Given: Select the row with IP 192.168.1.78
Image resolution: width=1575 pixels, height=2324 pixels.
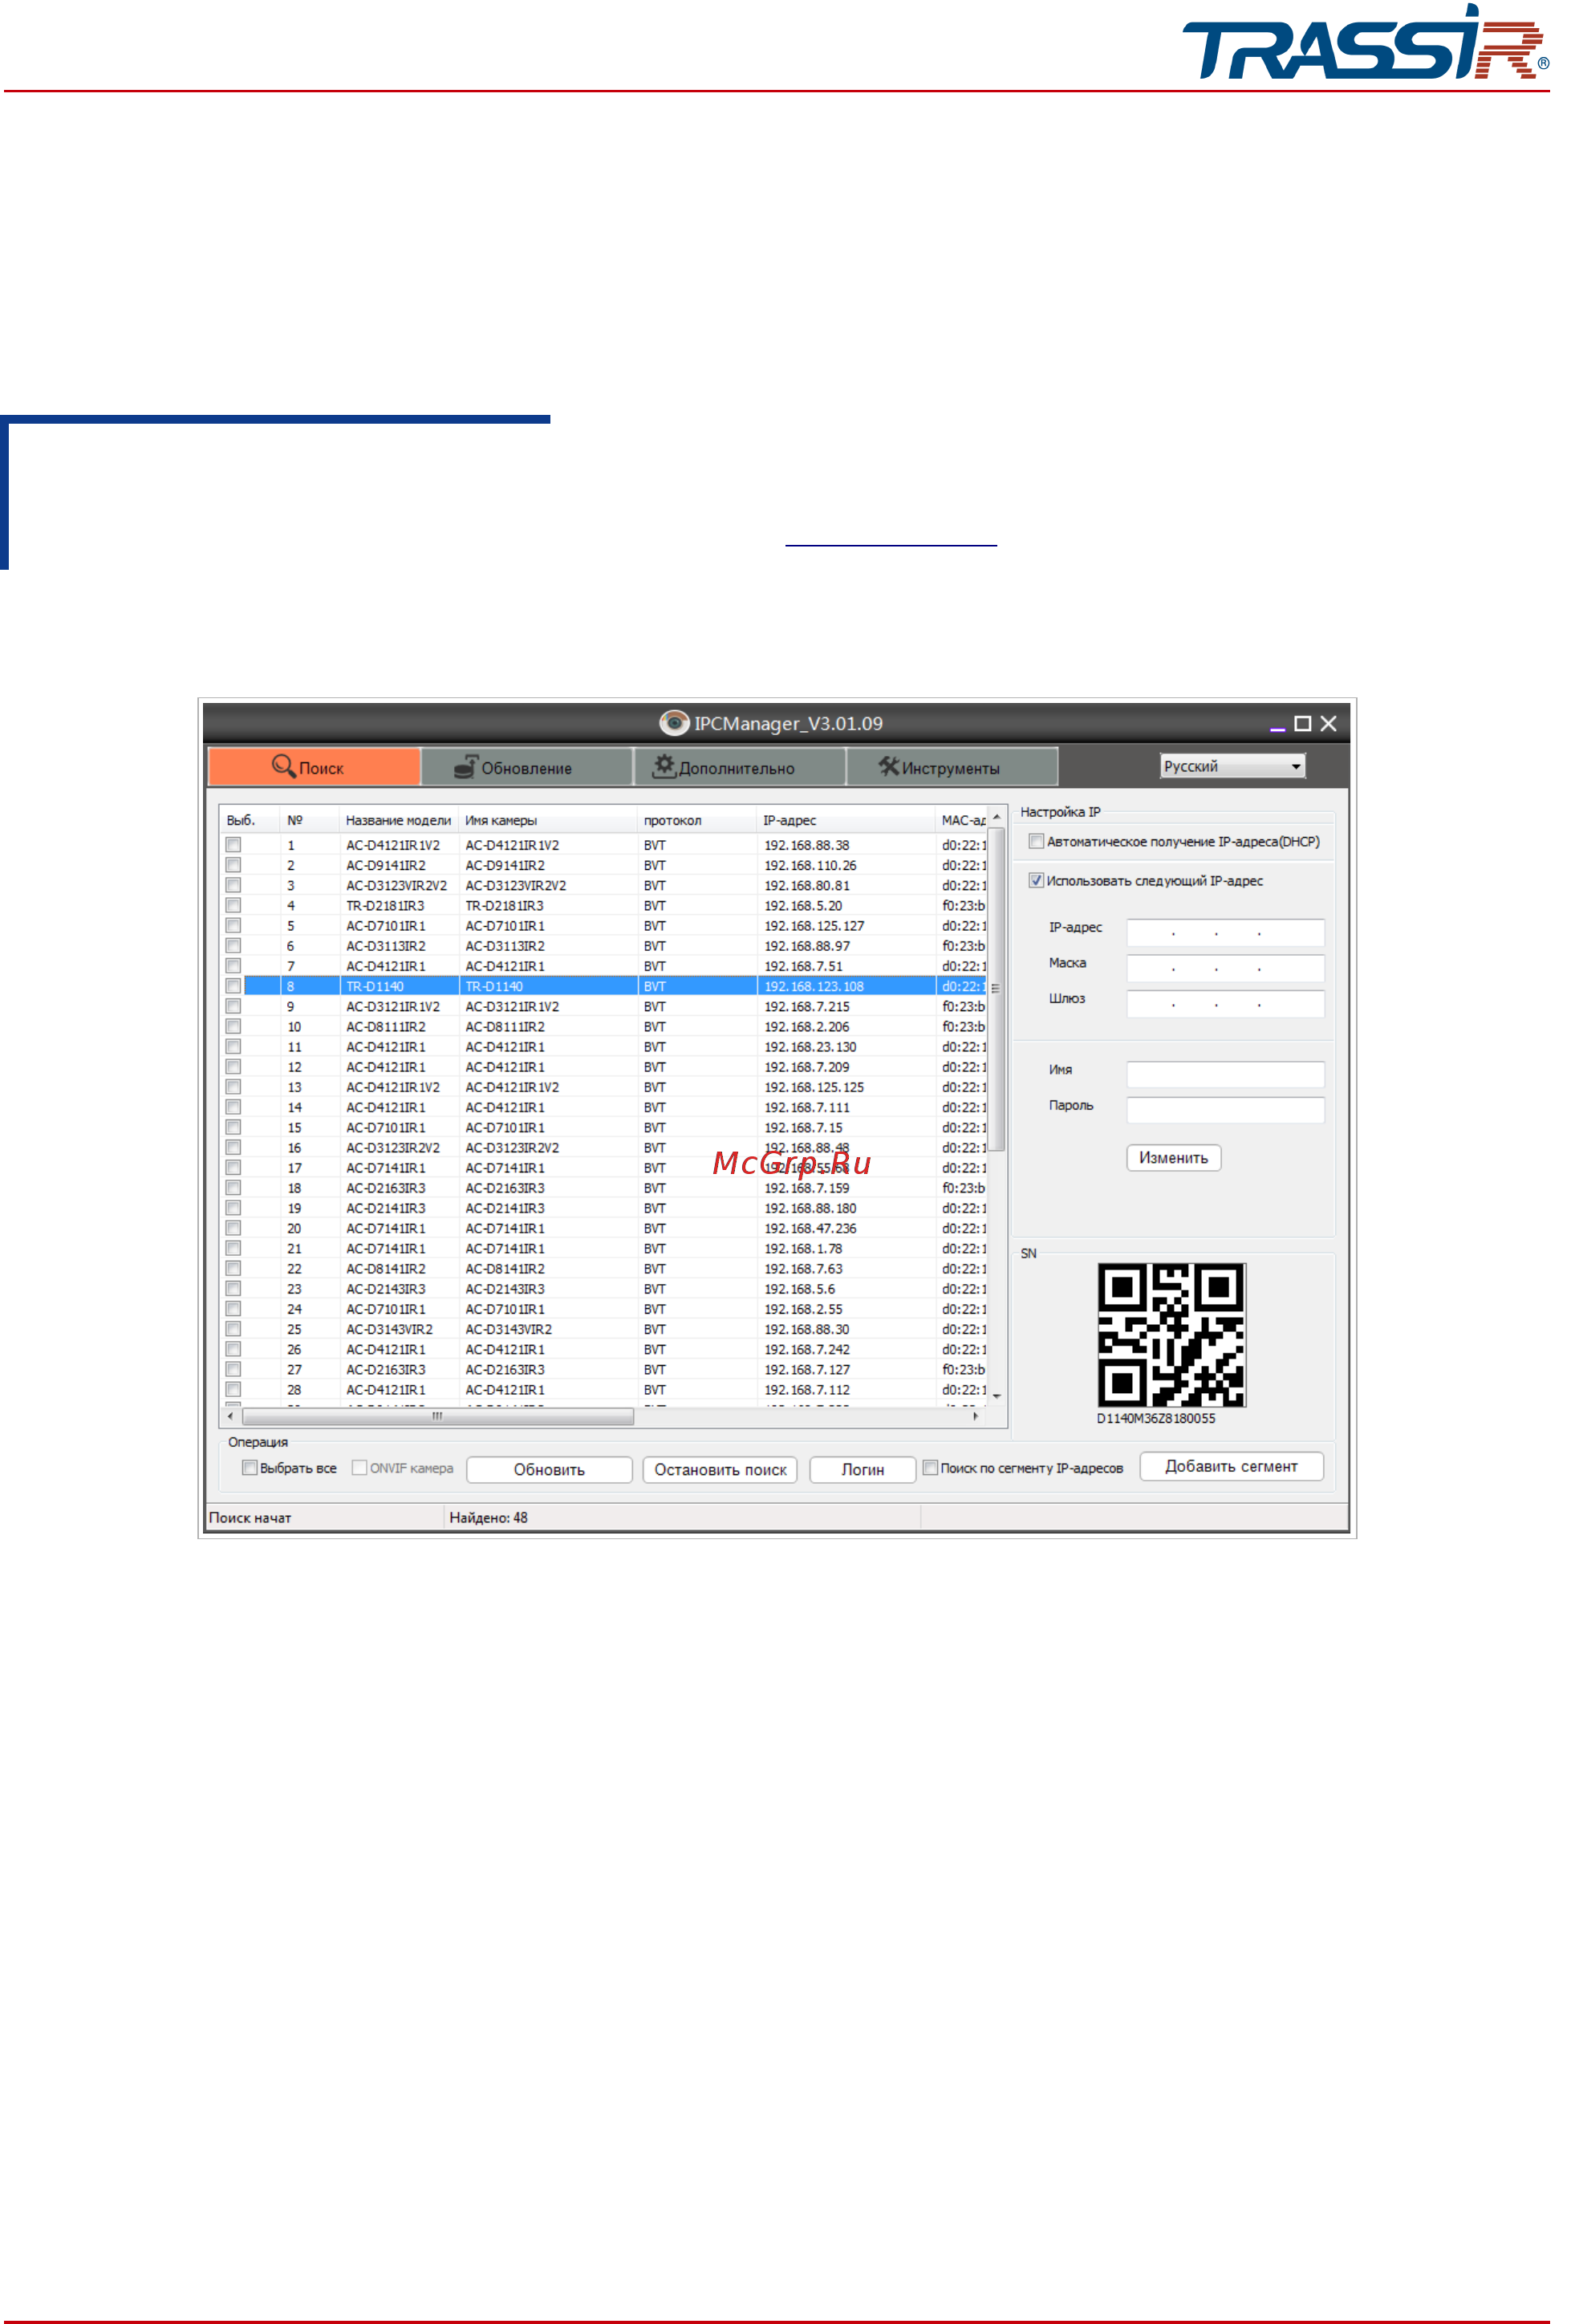Looking at the screenshot, I should point(603,1248).
